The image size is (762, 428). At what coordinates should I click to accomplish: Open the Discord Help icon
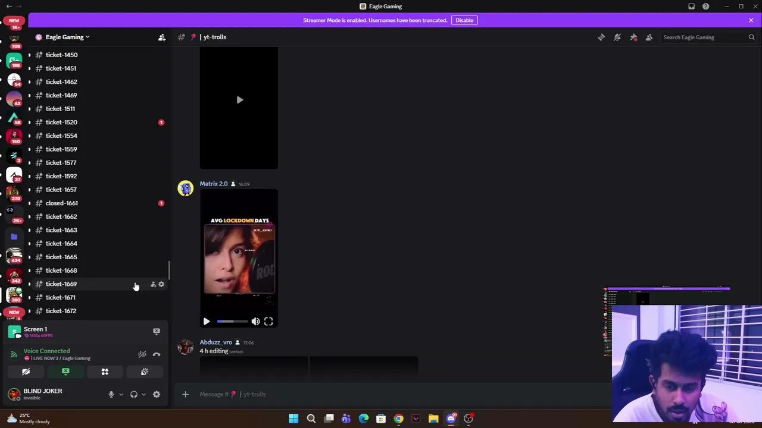coord(705,7)
